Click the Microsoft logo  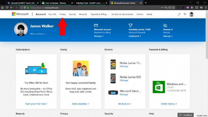20,14
